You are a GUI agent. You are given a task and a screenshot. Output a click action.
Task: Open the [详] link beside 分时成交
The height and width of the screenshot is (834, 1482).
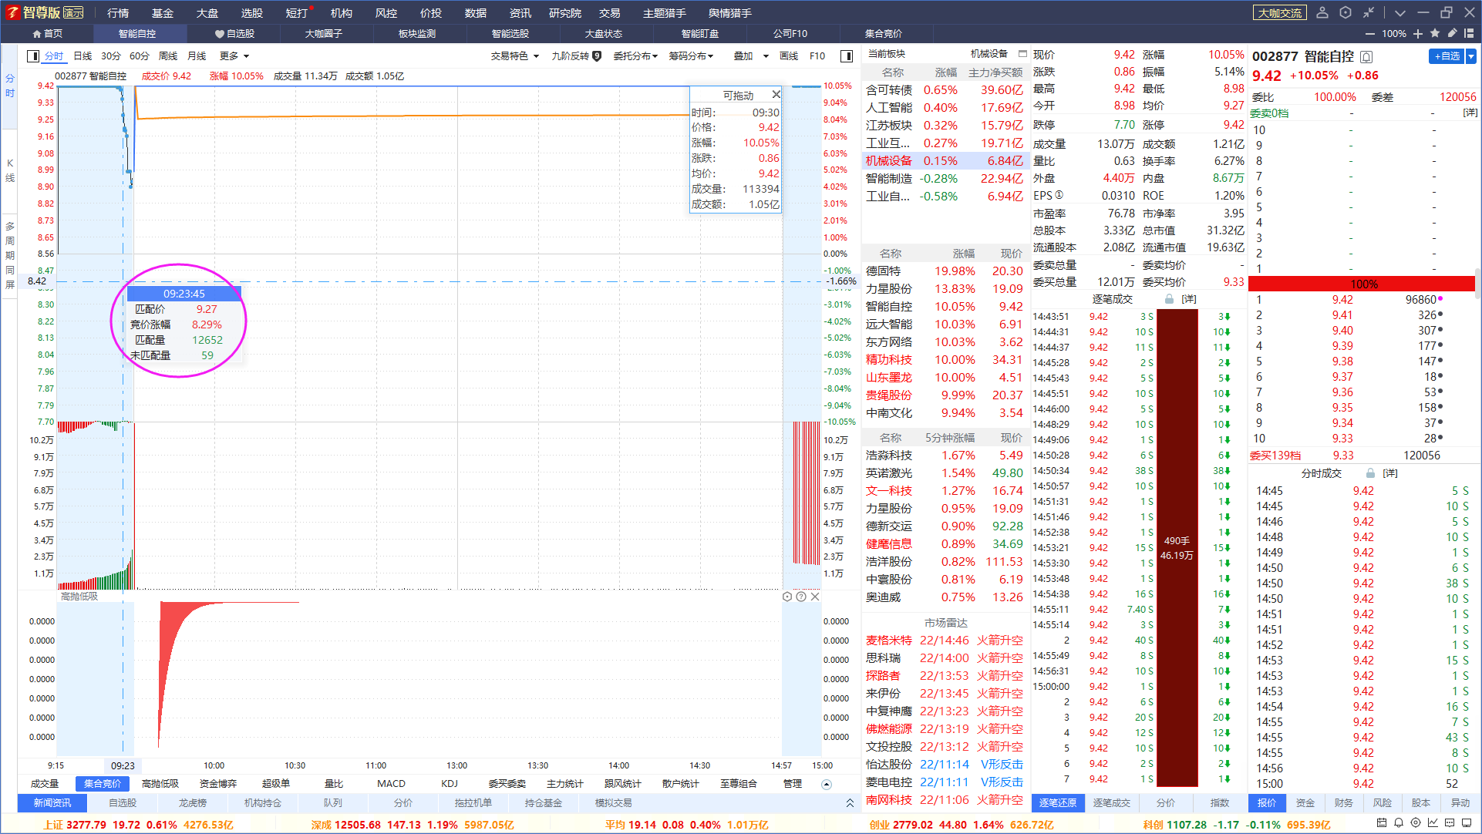point(1390,473)
